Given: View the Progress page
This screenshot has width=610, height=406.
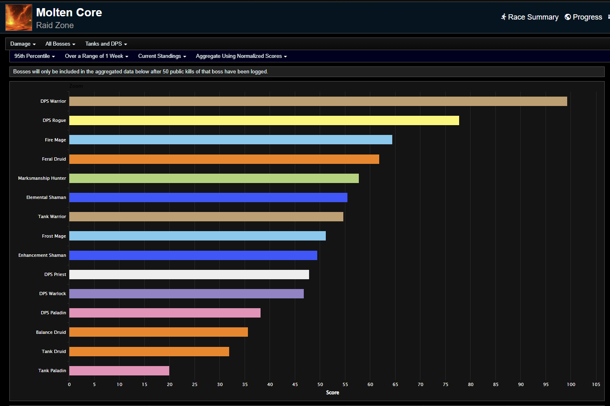Looking at the screenshot, I should click(x=587, y=17).
